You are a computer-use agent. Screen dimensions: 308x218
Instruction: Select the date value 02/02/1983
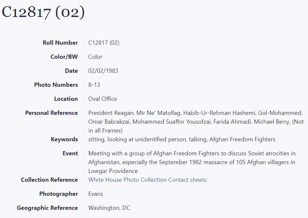click(x=103, y=71)
